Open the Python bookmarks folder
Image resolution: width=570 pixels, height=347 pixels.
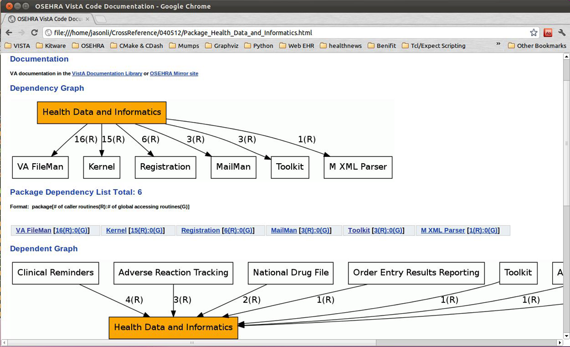click(259, 46)
